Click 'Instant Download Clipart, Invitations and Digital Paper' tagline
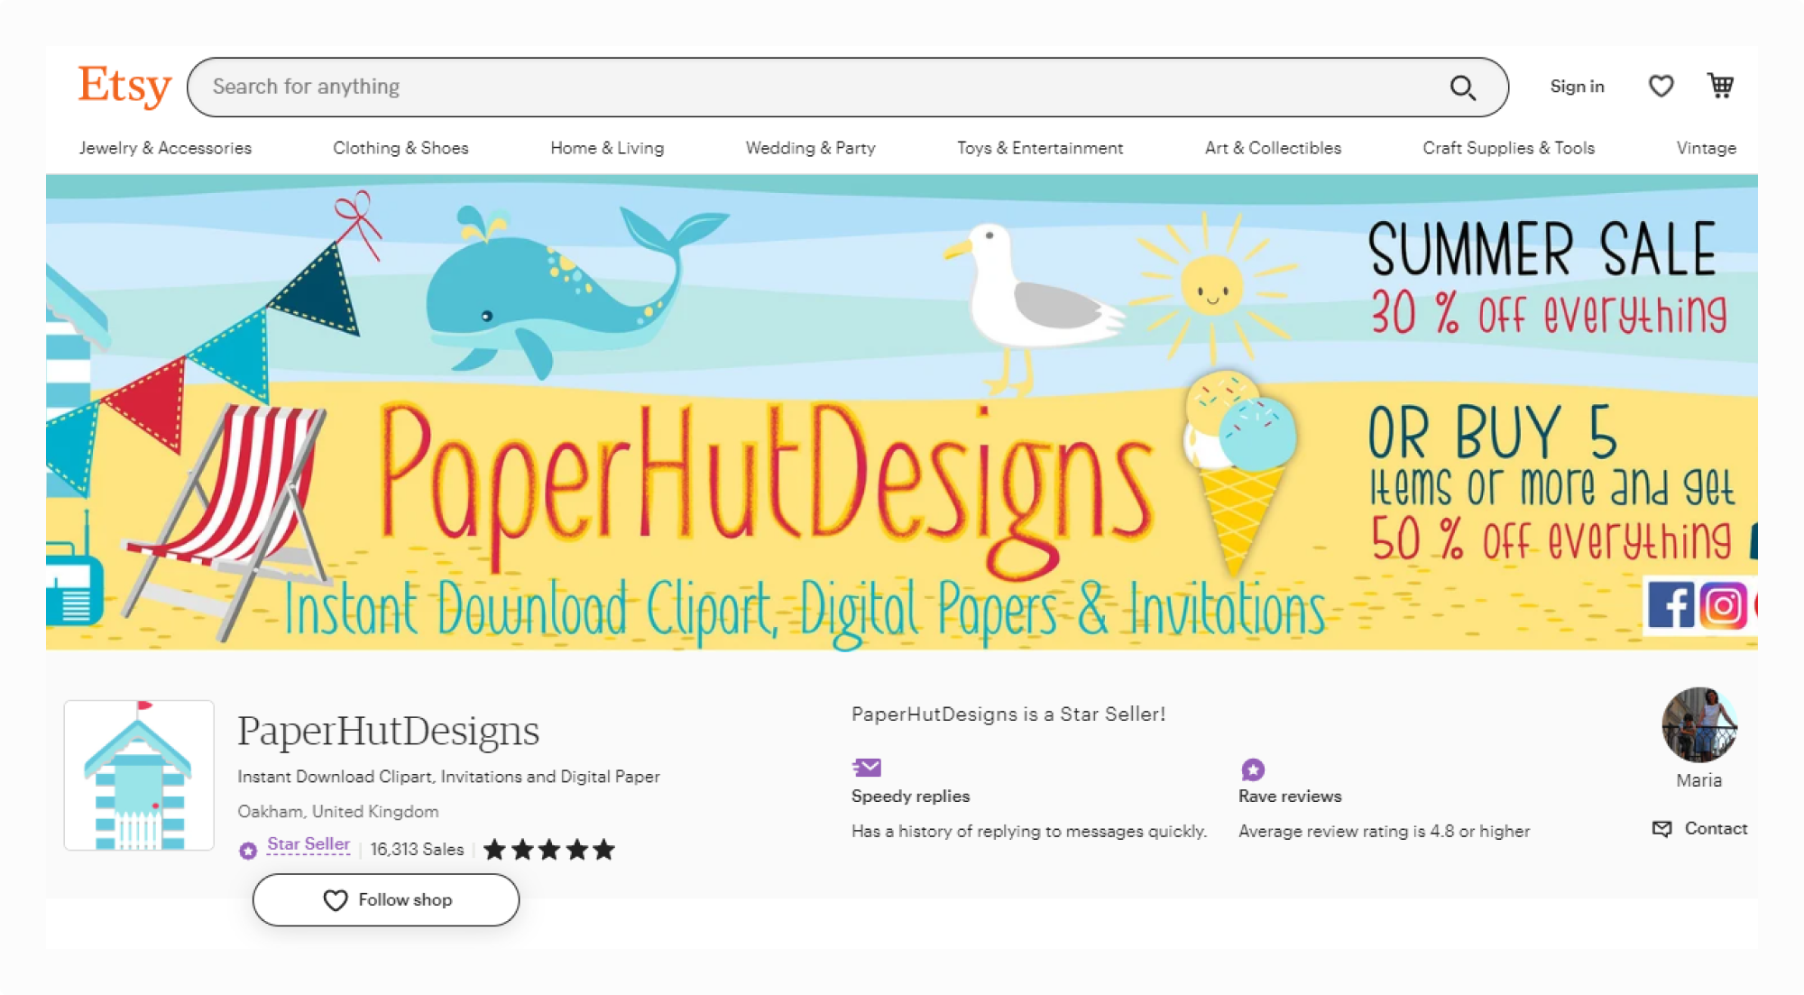1804x995 pixels. tap(448, 777)
